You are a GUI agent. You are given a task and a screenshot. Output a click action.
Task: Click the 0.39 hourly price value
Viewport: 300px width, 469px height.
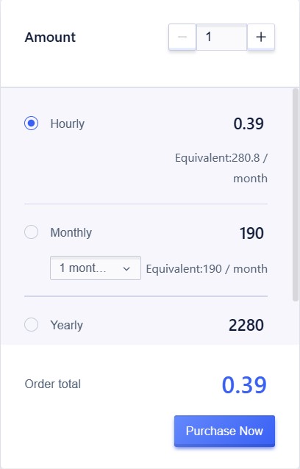pos(249,123)
